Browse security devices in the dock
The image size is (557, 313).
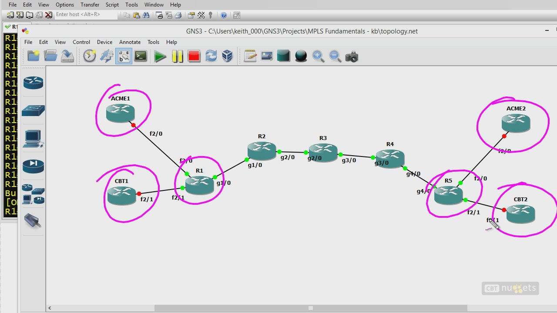(x=34, y=166)
